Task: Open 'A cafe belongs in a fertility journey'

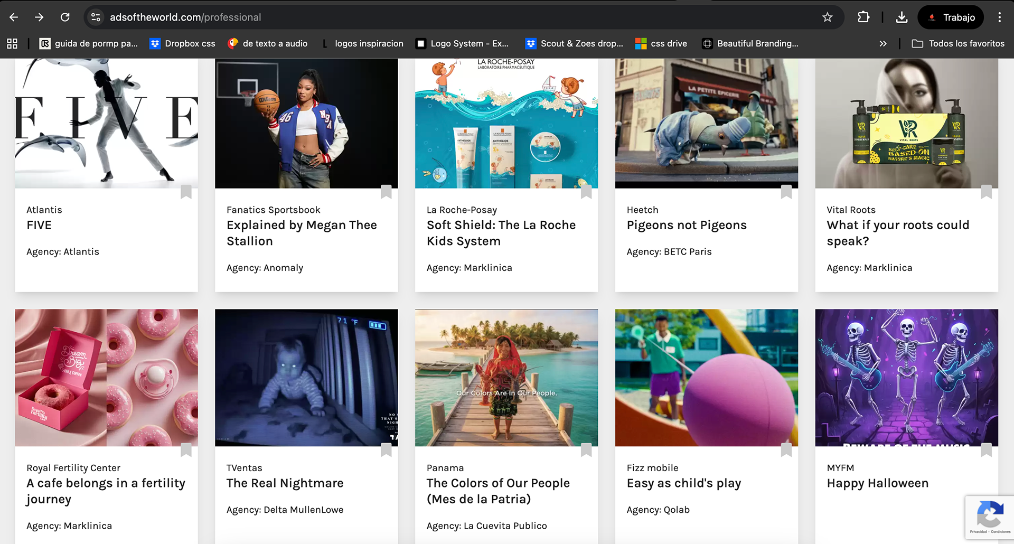Action: point(106,491)
